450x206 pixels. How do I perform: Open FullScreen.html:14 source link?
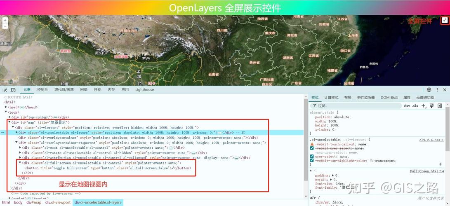[x=427, y=171]
